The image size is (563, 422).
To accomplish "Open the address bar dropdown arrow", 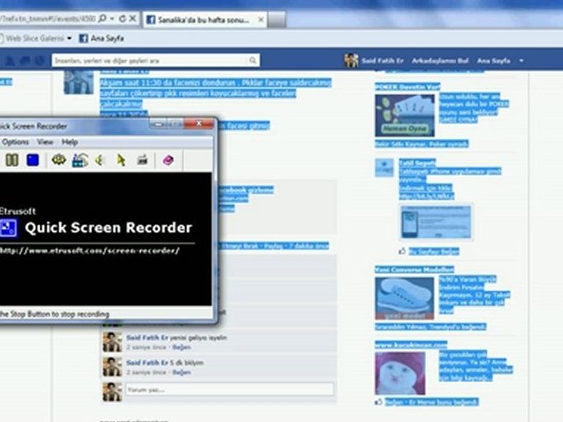I will pyautogui.click(x=112, y=19).
